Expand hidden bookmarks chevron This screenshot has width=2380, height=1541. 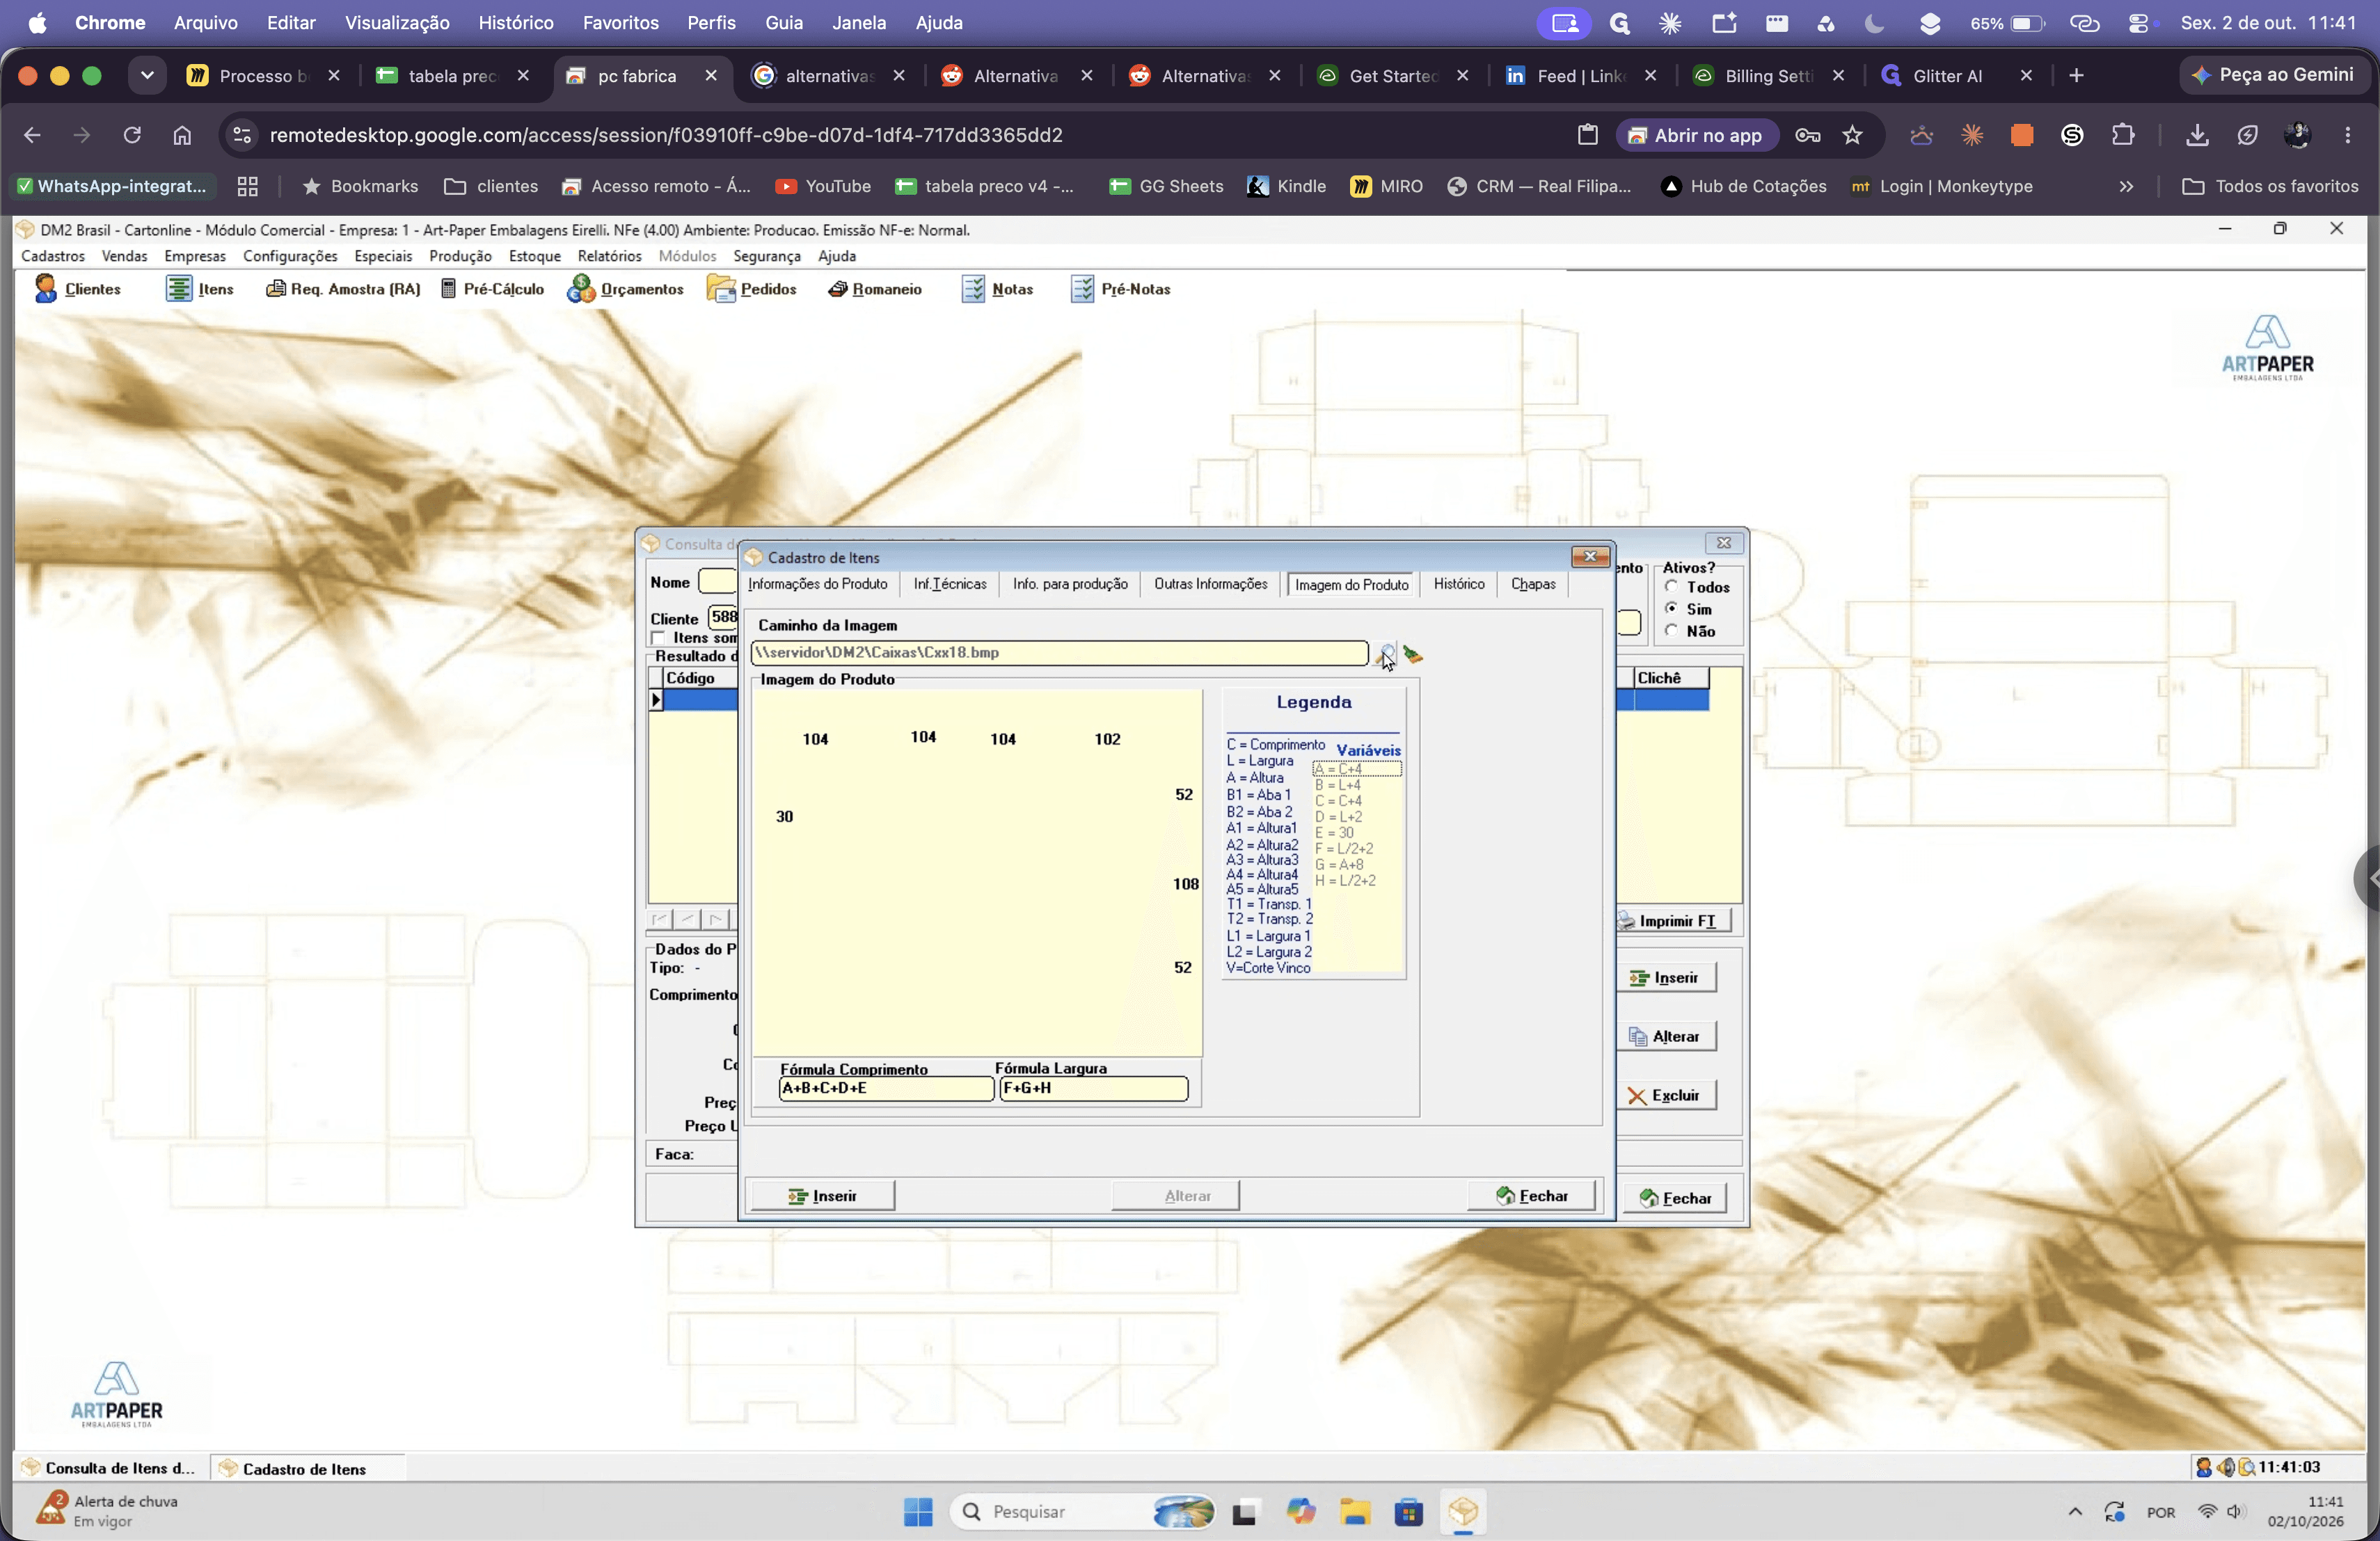(x=2126, y=186)
